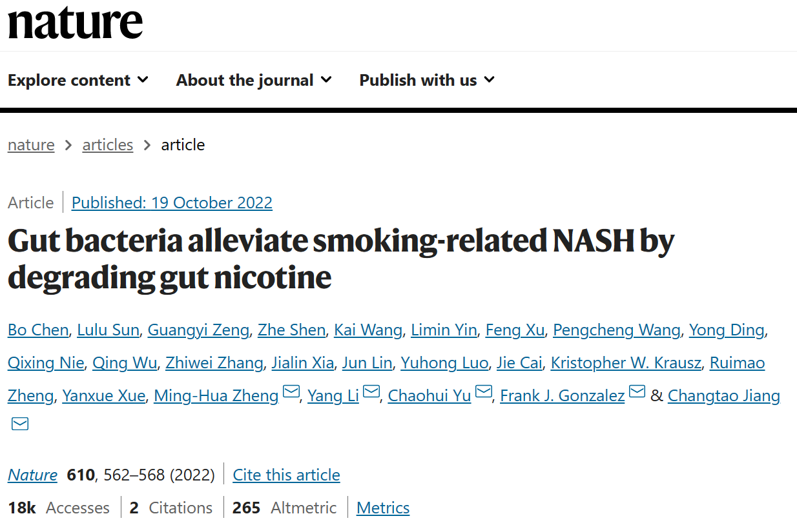The image size is (797, 525).
Task: Open author Kristopher W. Krausz's link
Action: [626, 363]
